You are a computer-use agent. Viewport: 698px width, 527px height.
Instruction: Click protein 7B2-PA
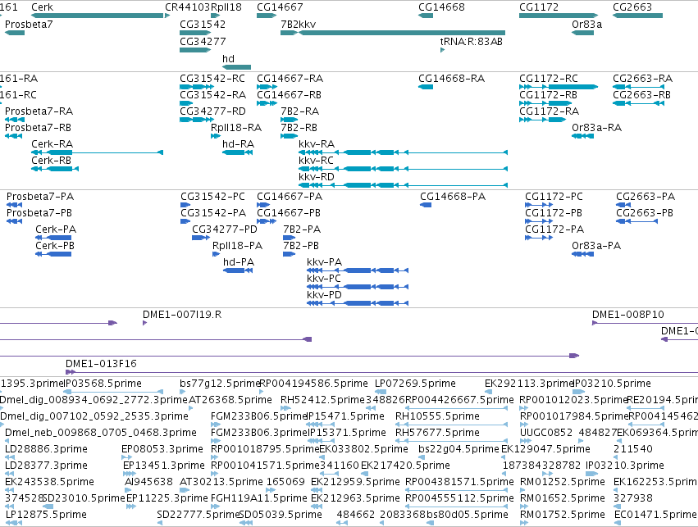pyautogui.click(x=289, y=238)
